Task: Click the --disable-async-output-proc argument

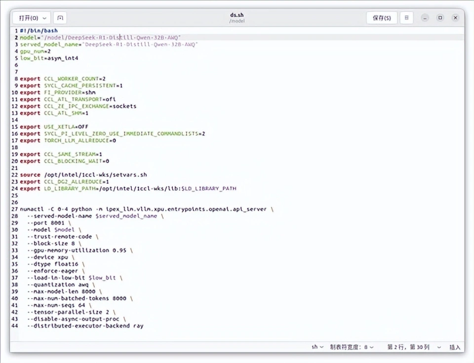Action: coord(77,319)
